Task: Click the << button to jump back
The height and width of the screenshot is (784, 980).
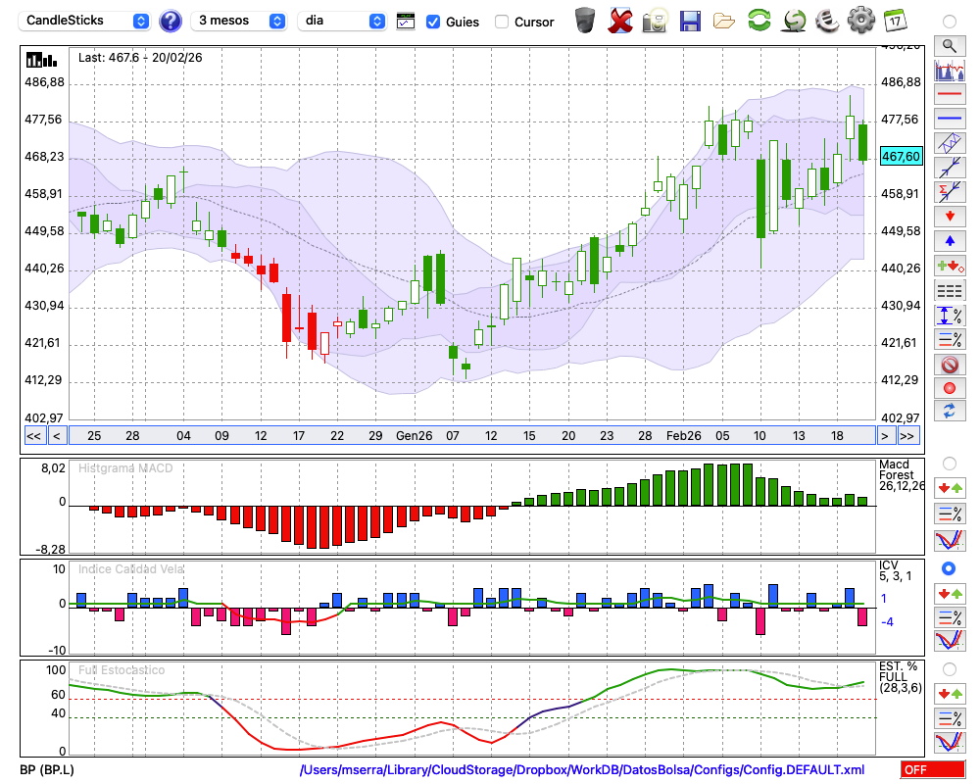Action: coord(33,435)
